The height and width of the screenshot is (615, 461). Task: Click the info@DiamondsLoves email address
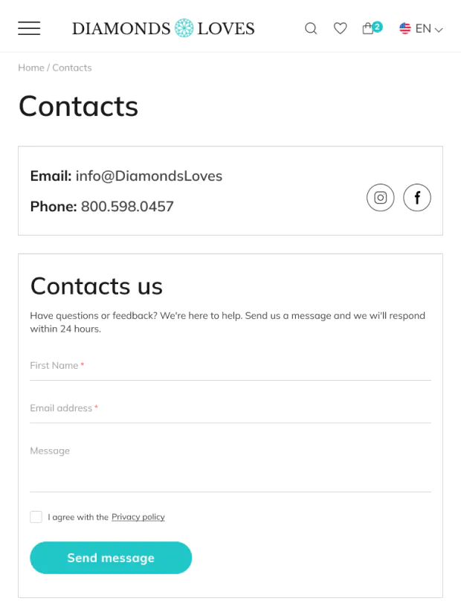(149, 176)
